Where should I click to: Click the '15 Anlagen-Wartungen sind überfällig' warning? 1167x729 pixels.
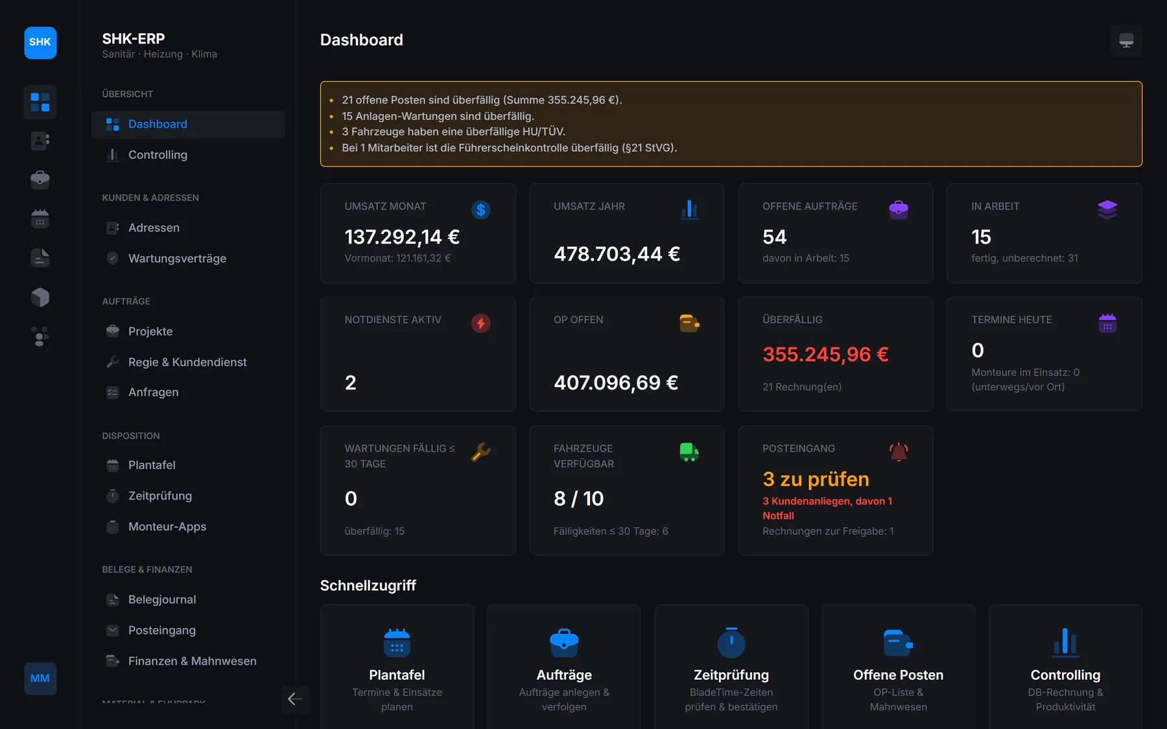[x=438, y=116]
